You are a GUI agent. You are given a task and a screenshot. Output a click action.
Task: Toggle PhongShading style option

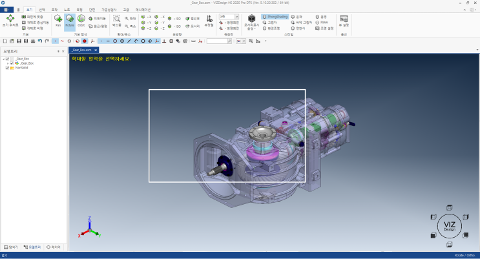pyautogui.click(x=275, y=17)
